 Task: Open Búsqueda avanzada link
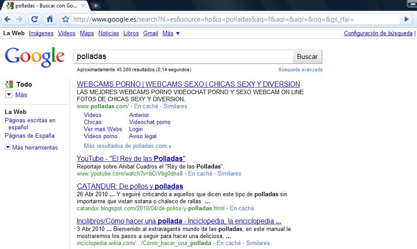click(x=300, y=70)
